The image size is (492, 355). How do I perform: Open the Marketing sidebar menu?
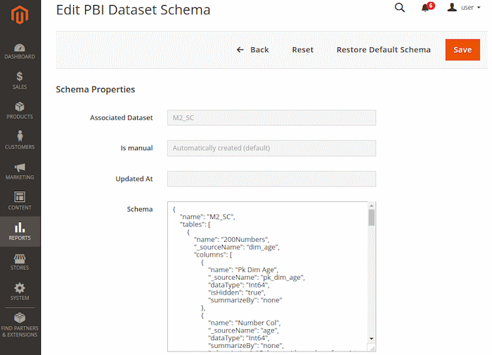pyautogui.click(x=20, y=171)
